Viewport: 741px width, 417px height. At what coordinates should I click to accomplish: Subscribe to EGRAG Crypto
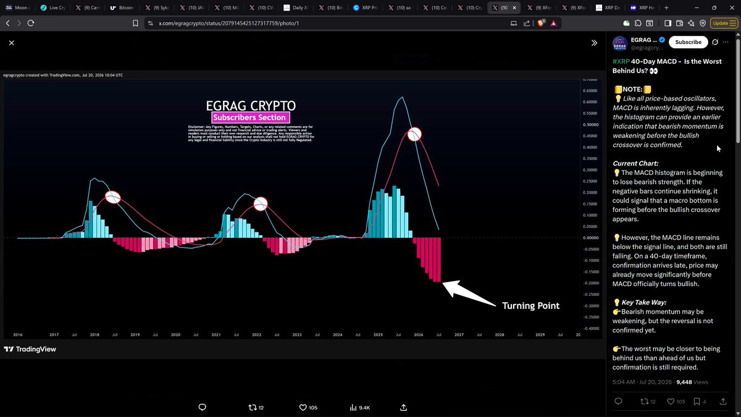[688, 42]
